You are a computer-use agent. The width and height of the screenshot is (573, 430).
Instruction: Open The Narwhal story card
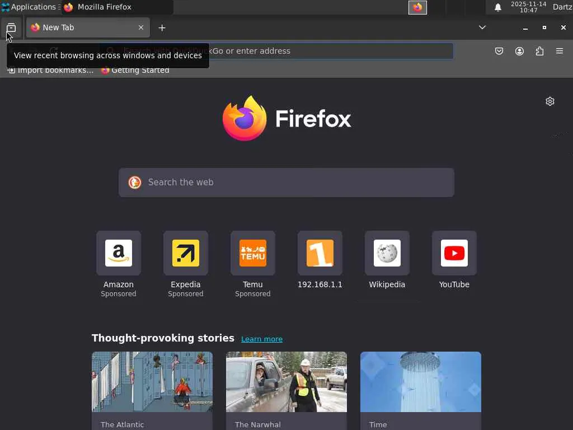(286, 391)
